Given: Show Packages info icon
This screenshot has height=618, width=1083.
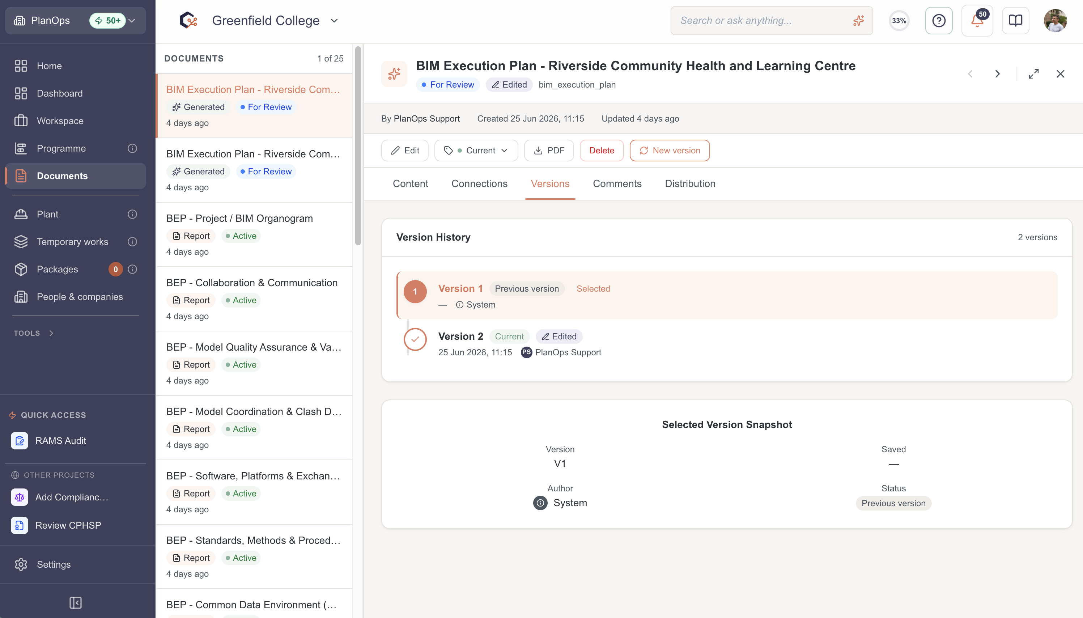Looking at the screenshot, I should [x=132, y=269].
